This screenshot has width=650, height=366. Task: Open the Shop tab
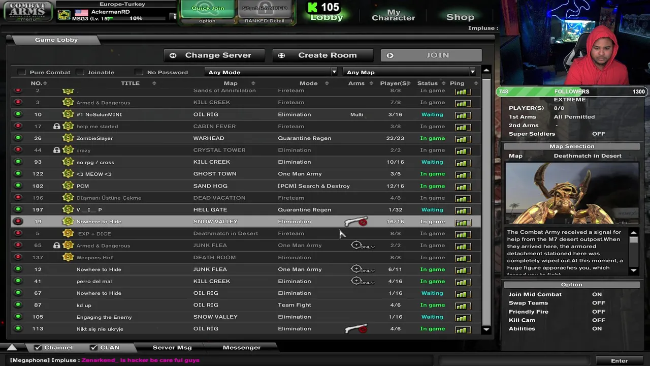[x=460, y=17]
